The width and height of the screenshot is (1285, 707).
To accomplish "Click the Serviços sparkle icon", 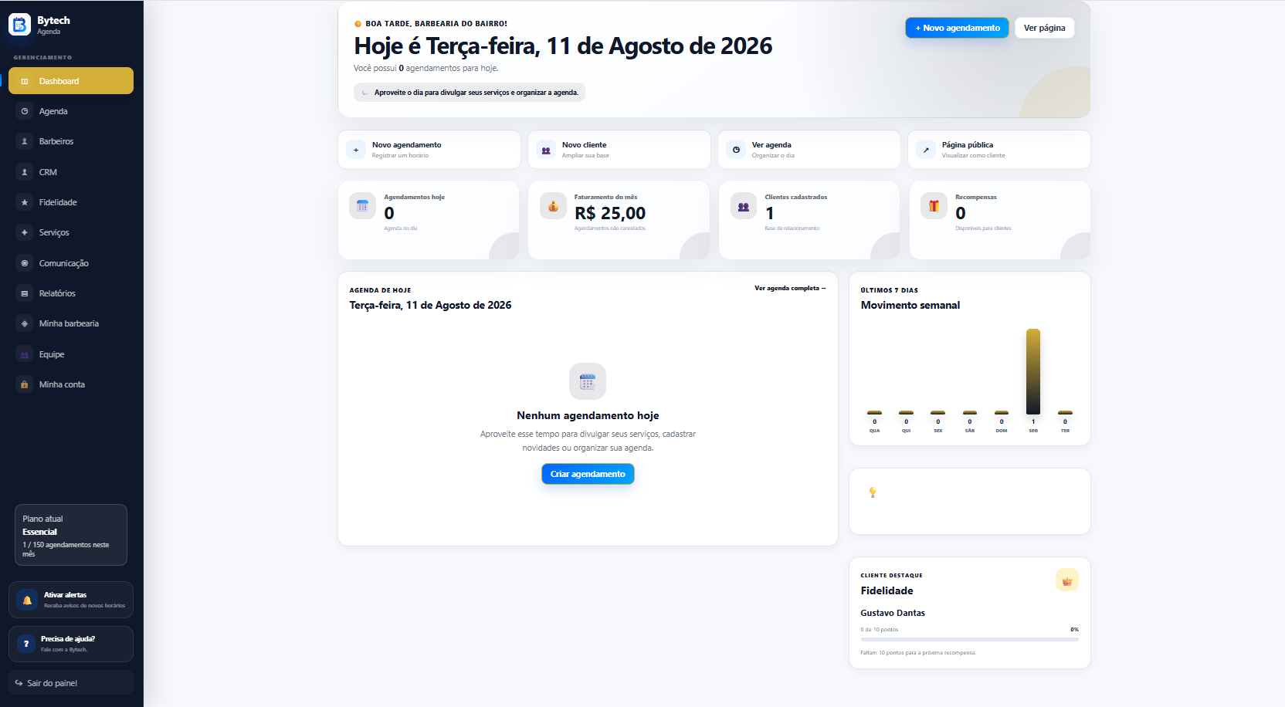I will 25,232.
